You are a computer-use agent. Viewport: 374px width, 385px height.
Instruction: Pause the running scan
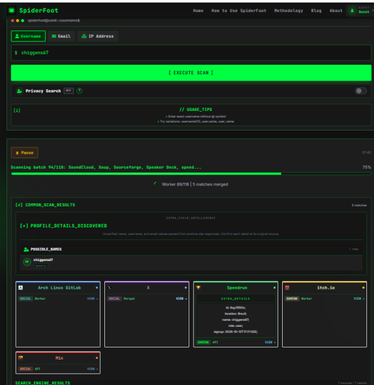24,153
